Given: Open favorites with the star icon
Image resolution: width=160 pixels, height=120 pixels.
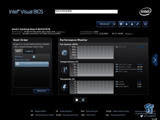Looking at the screenshot, I should 126,24.
